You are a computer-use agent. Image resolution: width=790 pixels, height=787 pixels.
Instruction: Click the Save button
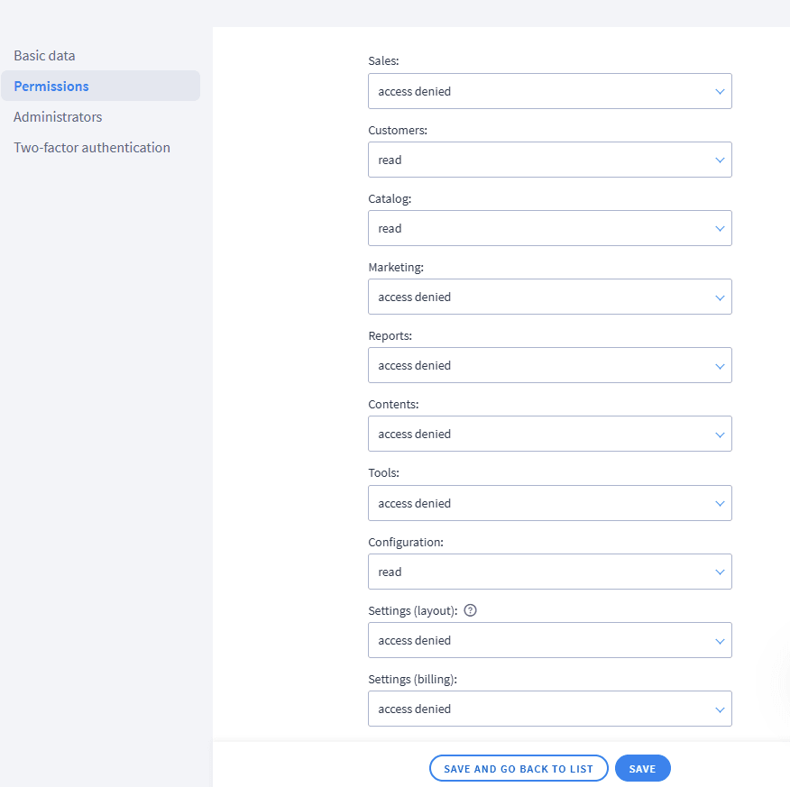tap(642, 769)
